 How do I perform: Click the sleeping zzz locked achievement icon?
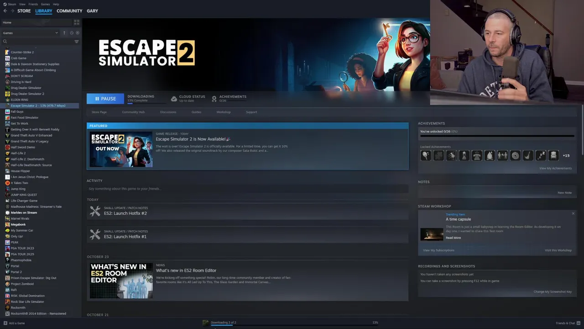[x=541, y=155]
